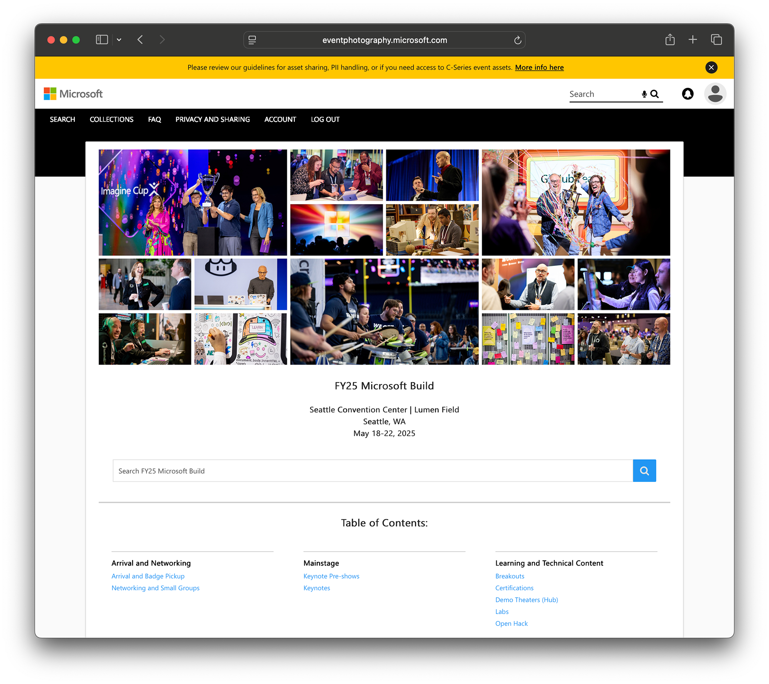
Task: Open the 'Open Hack' link
Action: point(511,624)
